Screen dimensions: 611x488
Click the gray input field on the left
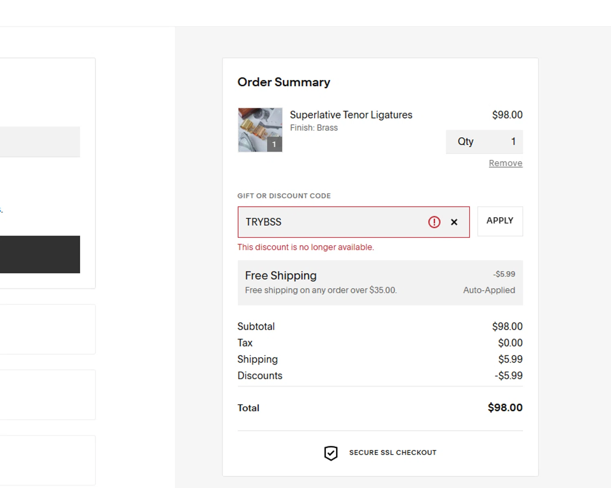(x=40, y=142)
